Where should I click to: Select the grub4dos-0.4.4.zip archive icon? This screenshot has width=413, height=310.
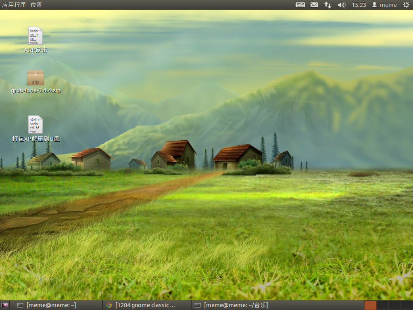tap(35, 78)
